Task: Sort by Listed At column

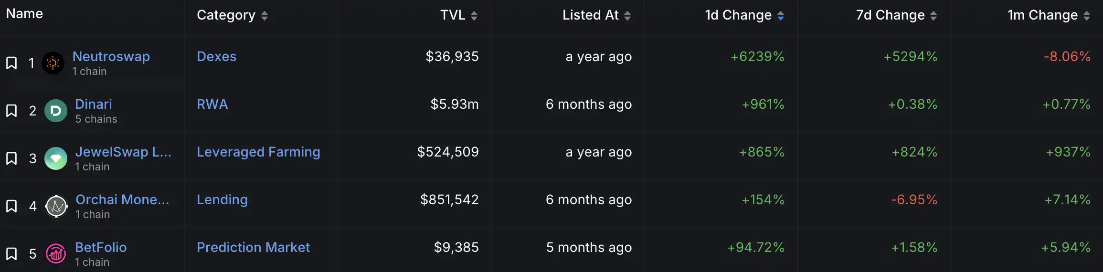Action: (627, 16)
